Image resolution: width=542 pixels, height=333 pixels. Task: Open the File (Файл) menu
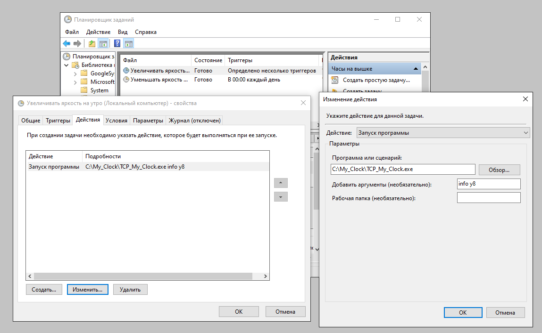72,32
